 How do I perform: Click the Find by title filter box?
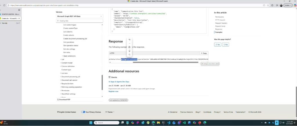pyautogui.click(x=79, y=21)
